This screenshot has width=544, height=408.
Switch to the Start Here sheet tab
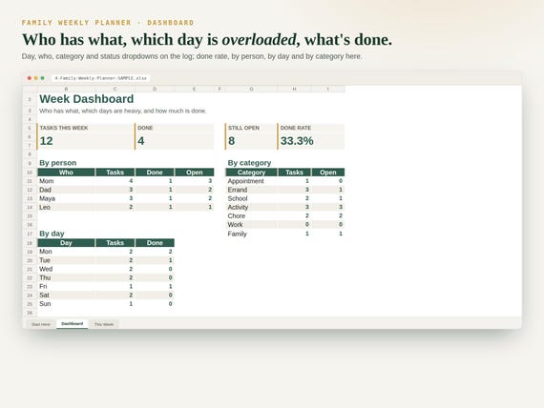[x=41, y=324]
